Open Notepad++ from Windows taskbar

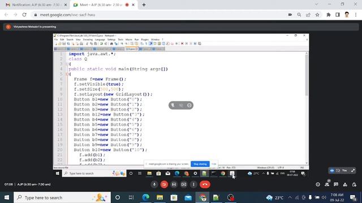(x=216, y=197)
